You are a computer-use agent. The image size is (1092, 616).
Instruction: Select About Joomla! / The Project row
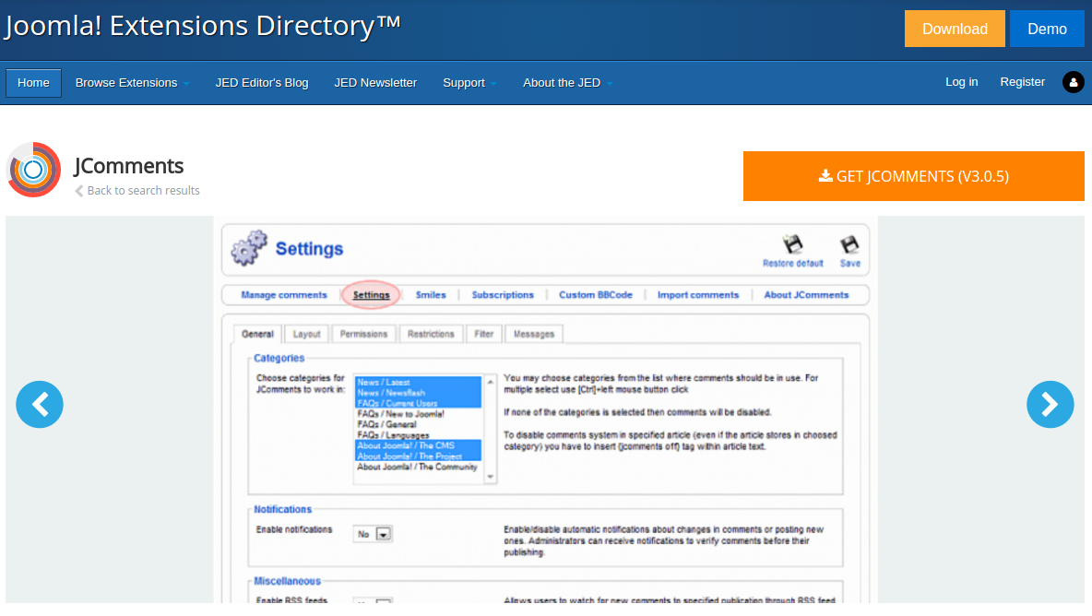point(418,456)
